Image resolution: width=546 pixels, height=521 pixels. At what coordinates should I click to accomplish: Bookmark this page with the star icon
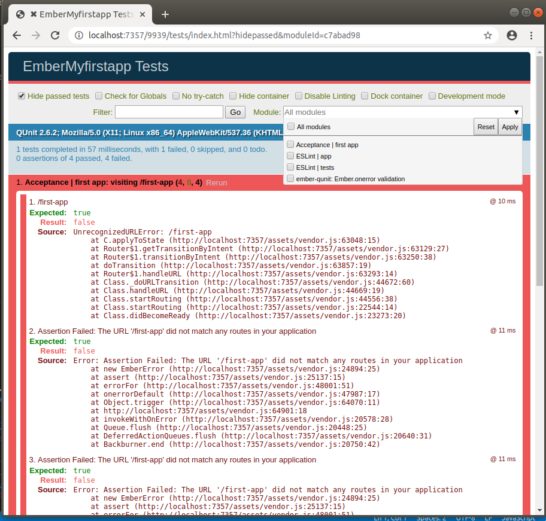[x=488, y=35]
